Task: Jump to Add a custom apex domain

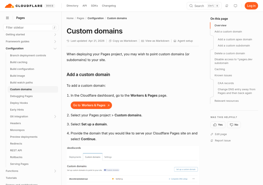Action: tap(235, 40)
